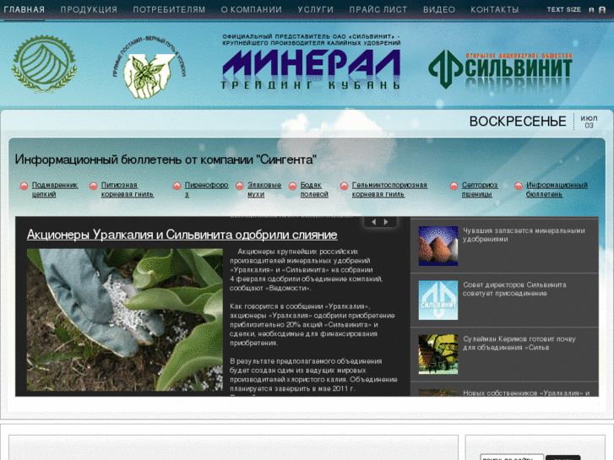Open thumbnail for Сулейман Керимов news item

(x=437, y=354)
